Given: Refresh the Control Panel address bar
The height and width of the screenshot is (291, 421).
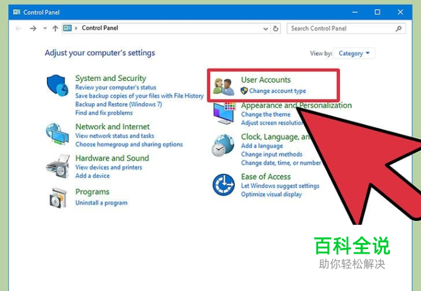Looking at the screenshot, I should [276, 29].
